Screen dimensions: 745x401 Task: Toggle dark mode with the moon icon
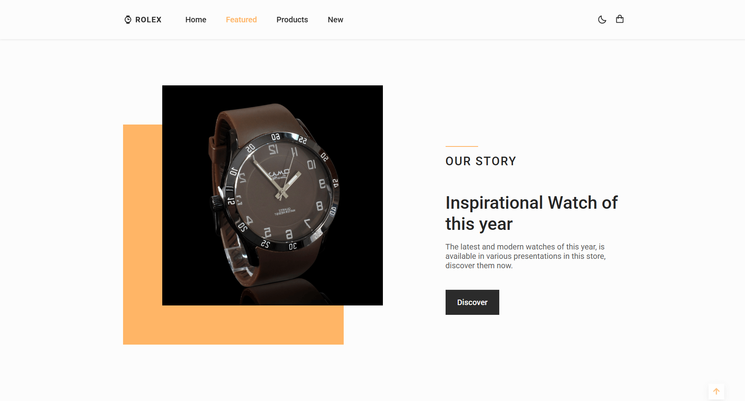tap(602, 20)
